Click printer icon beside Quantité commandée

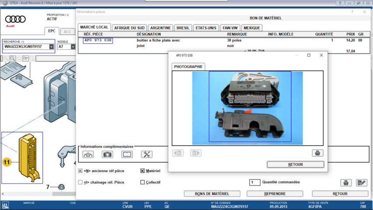pyautogui.click(x=346, y=182)
